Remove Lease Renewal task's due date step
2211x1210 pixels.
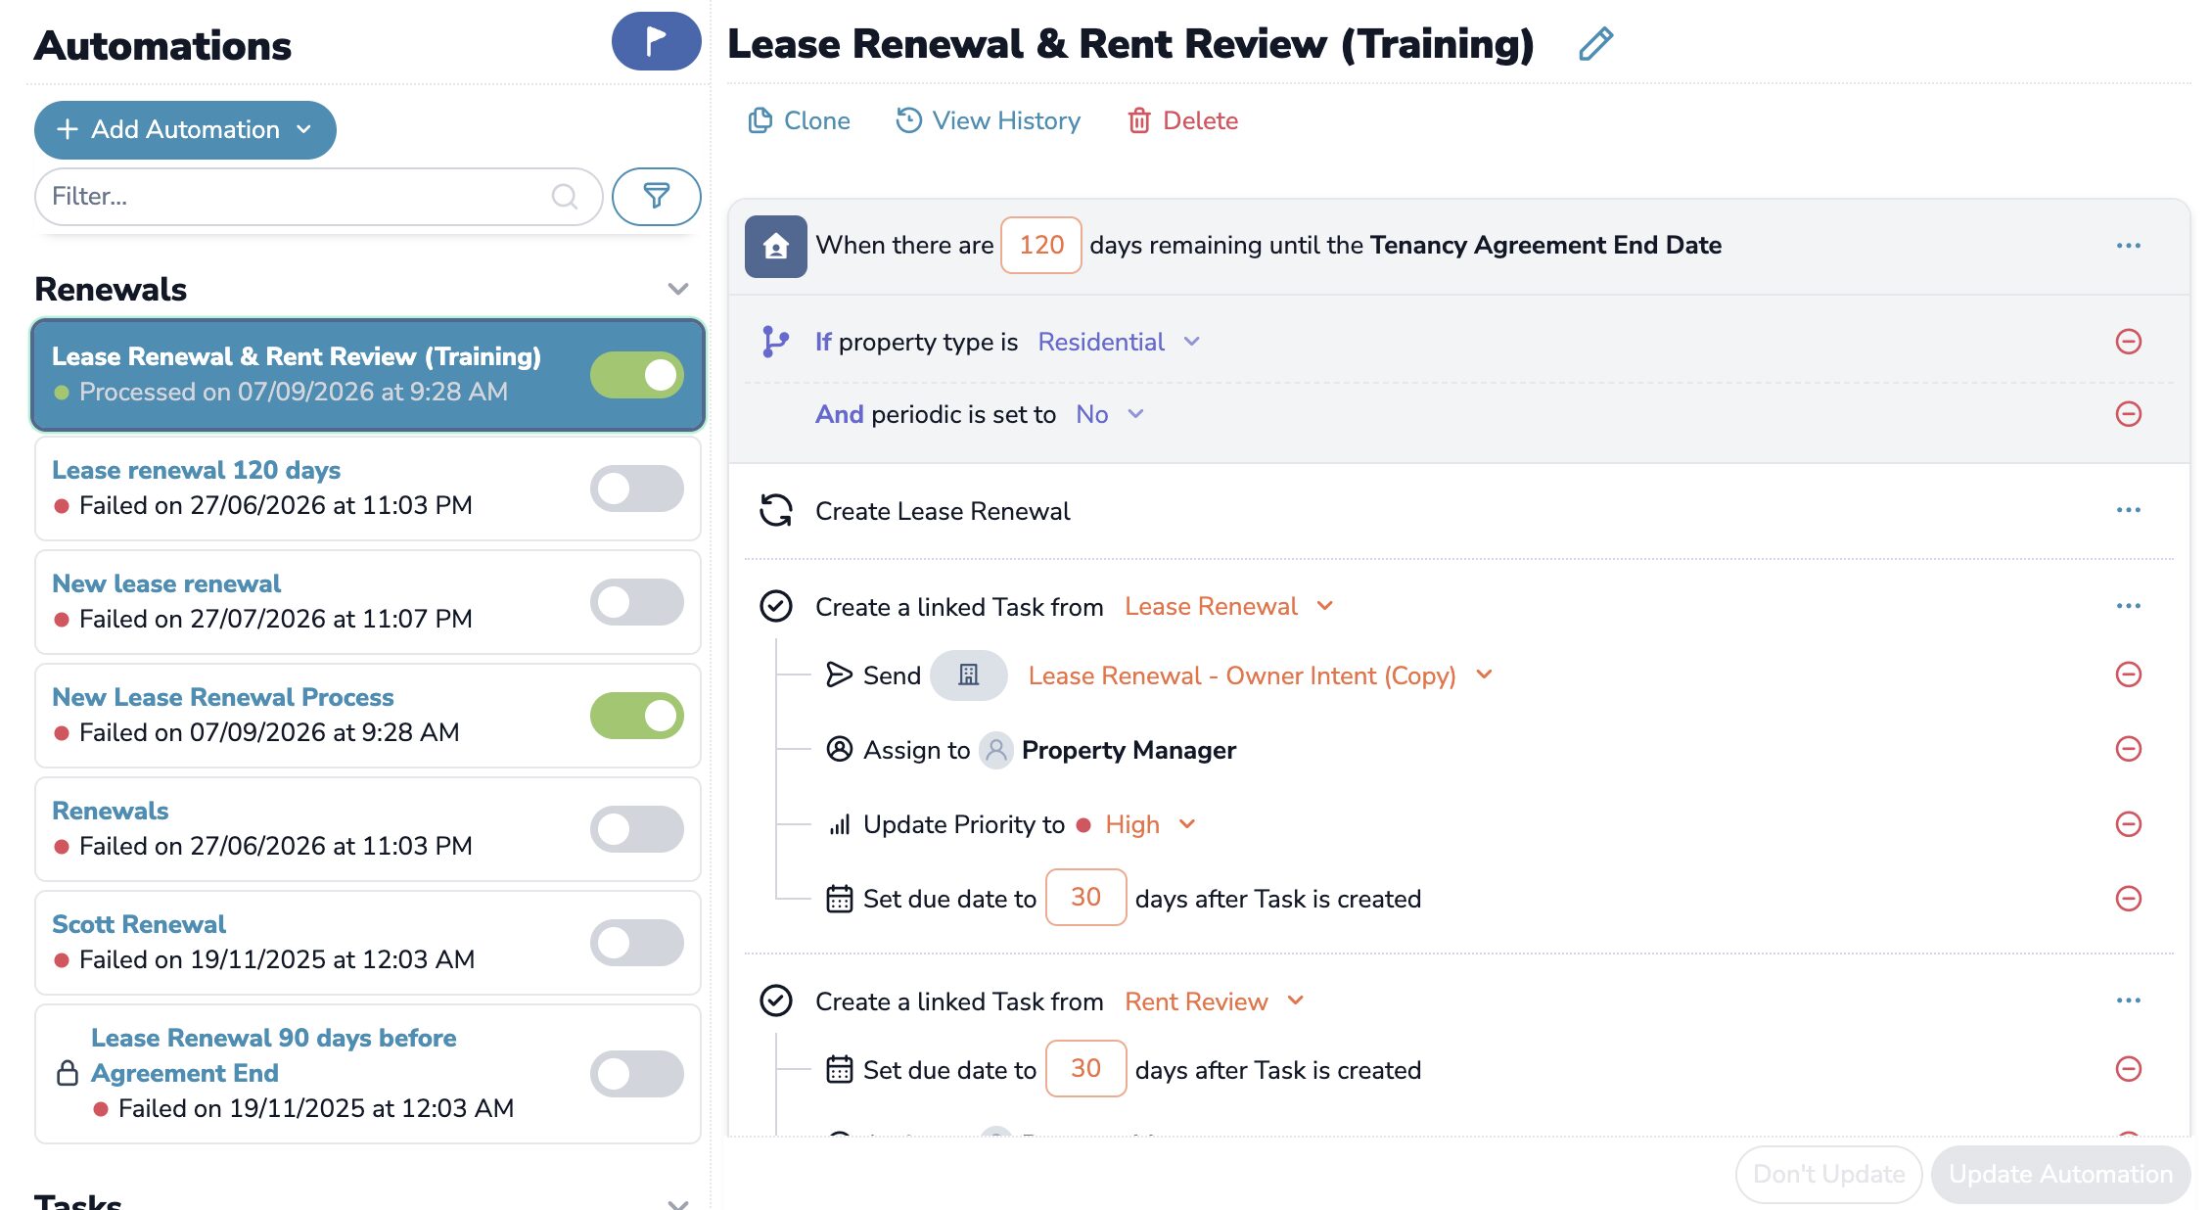(2128, 899)
